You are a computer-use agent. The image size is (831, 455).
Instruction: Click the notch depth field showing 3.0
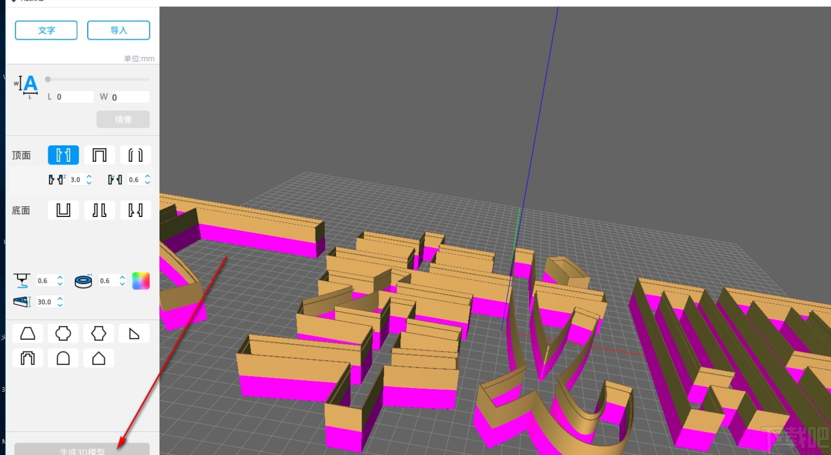pos(76,180)
